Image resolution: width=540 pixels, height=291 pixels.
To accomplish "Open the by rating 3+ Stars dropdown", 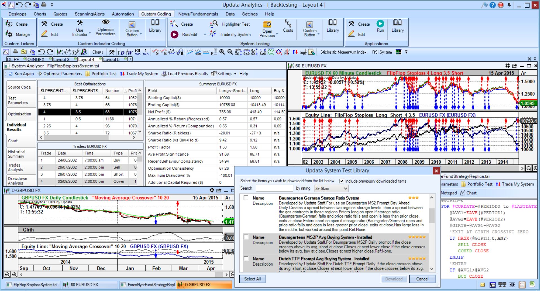I will pyautogui.click(x=331, y=188).
